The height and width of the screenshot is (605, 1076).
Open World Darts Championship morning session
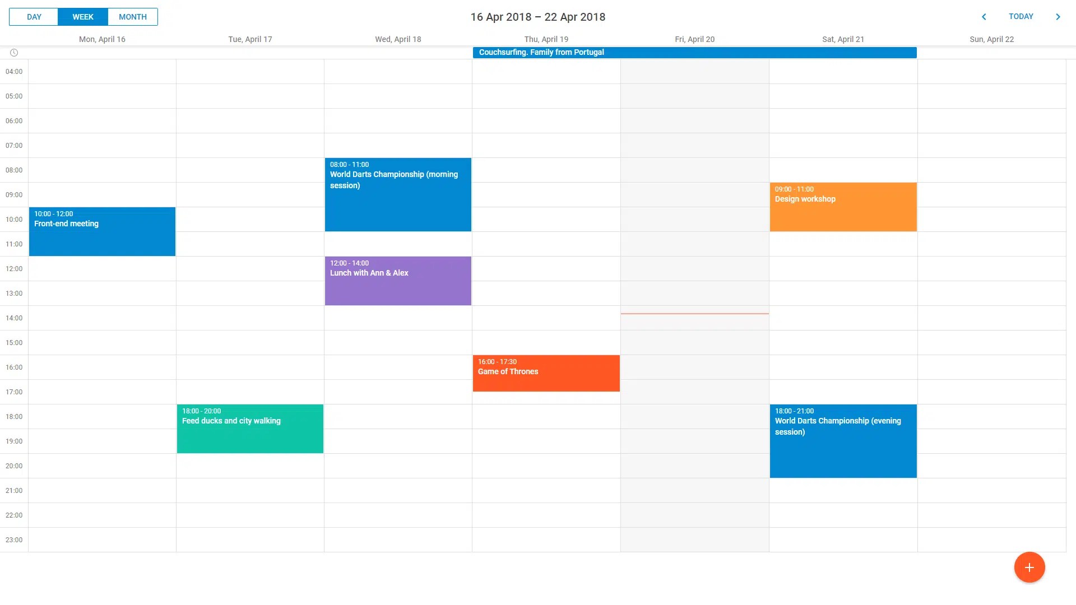398,195
